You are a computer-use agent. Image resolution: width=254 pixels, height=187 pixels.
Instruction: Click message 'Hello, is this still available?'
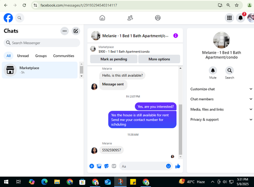point(122,76)
